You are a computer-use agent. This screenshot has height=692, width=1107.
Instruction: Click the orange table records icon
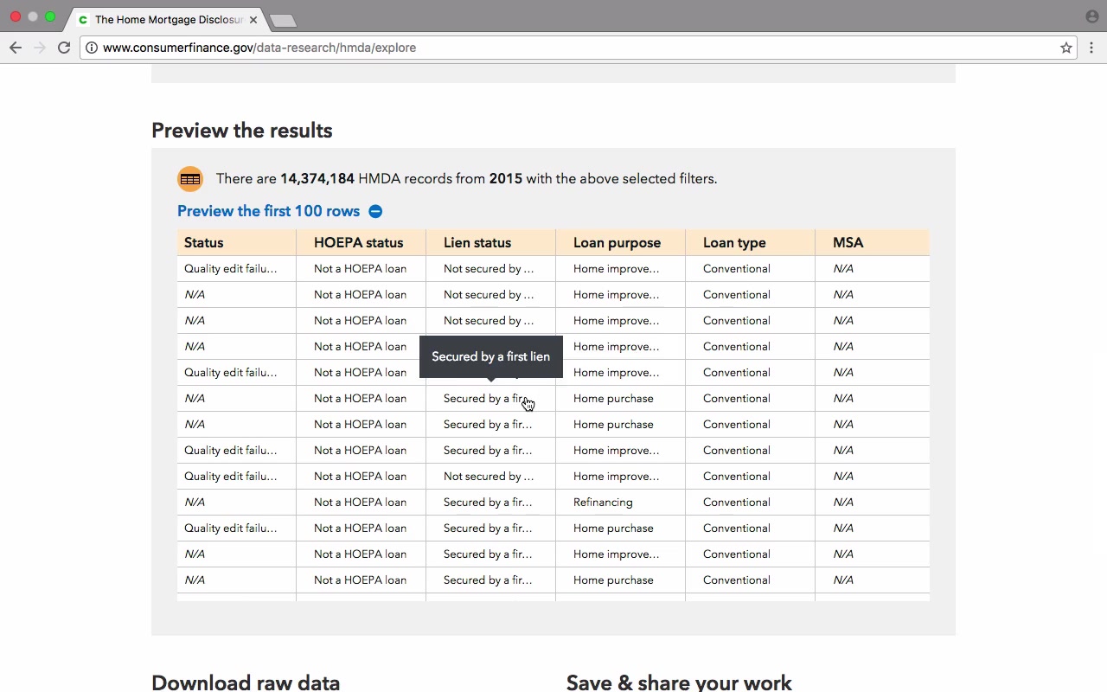[190, 179]
